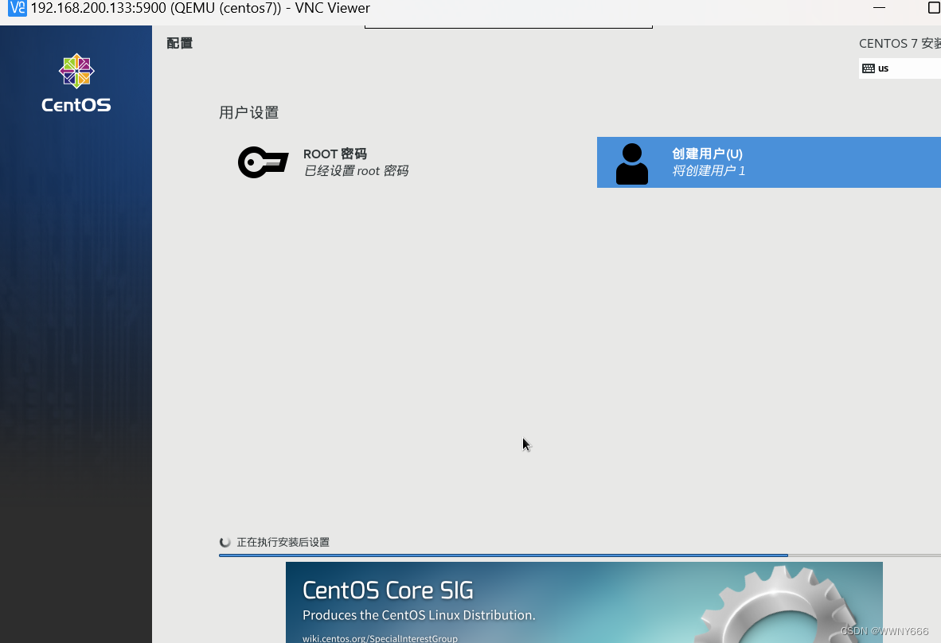941x643 pixels.
Task: Click the installation progress spinner icon
Action: click(x=225, y=542)
